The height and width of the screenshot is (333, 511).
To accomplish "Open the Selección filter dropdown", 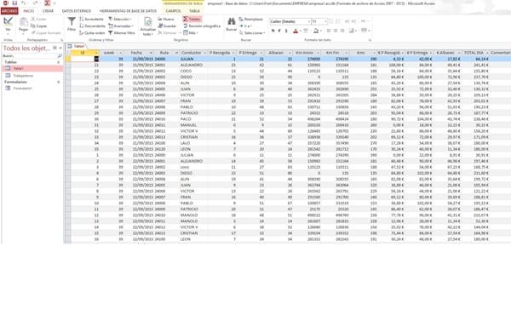I will (x=120, y=20).
